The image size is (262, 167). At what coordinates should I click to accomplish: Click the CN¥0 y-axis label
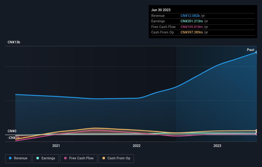coord(12,131)
